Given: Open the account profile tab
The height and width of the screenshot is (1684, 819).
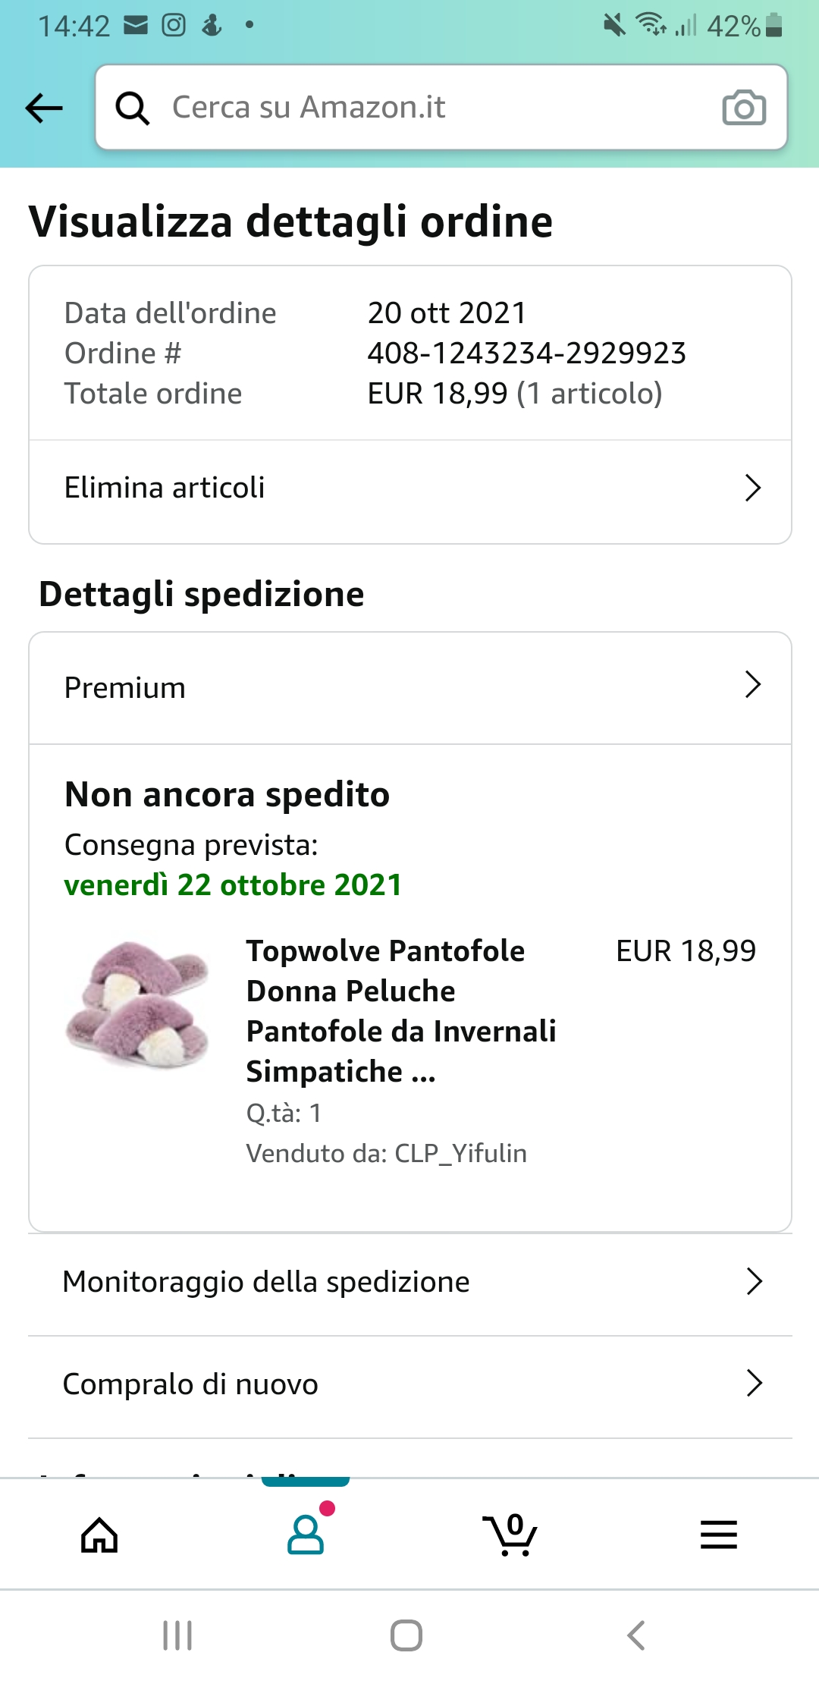Looking at the screenshot, I should [306, 1535].
